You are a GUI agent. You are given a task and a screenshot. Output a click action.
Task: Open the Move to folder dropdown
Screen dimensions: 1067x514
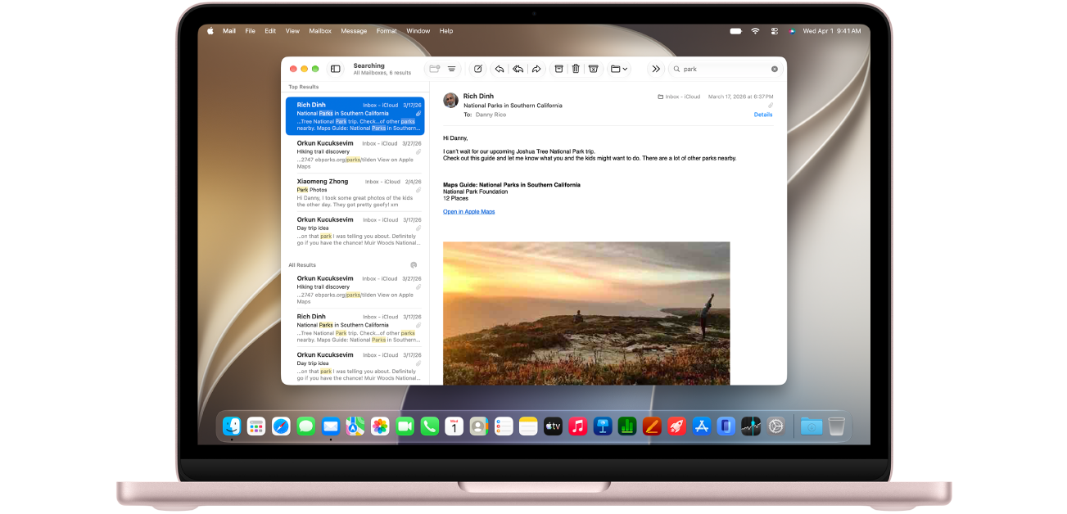tap(620, 69)
